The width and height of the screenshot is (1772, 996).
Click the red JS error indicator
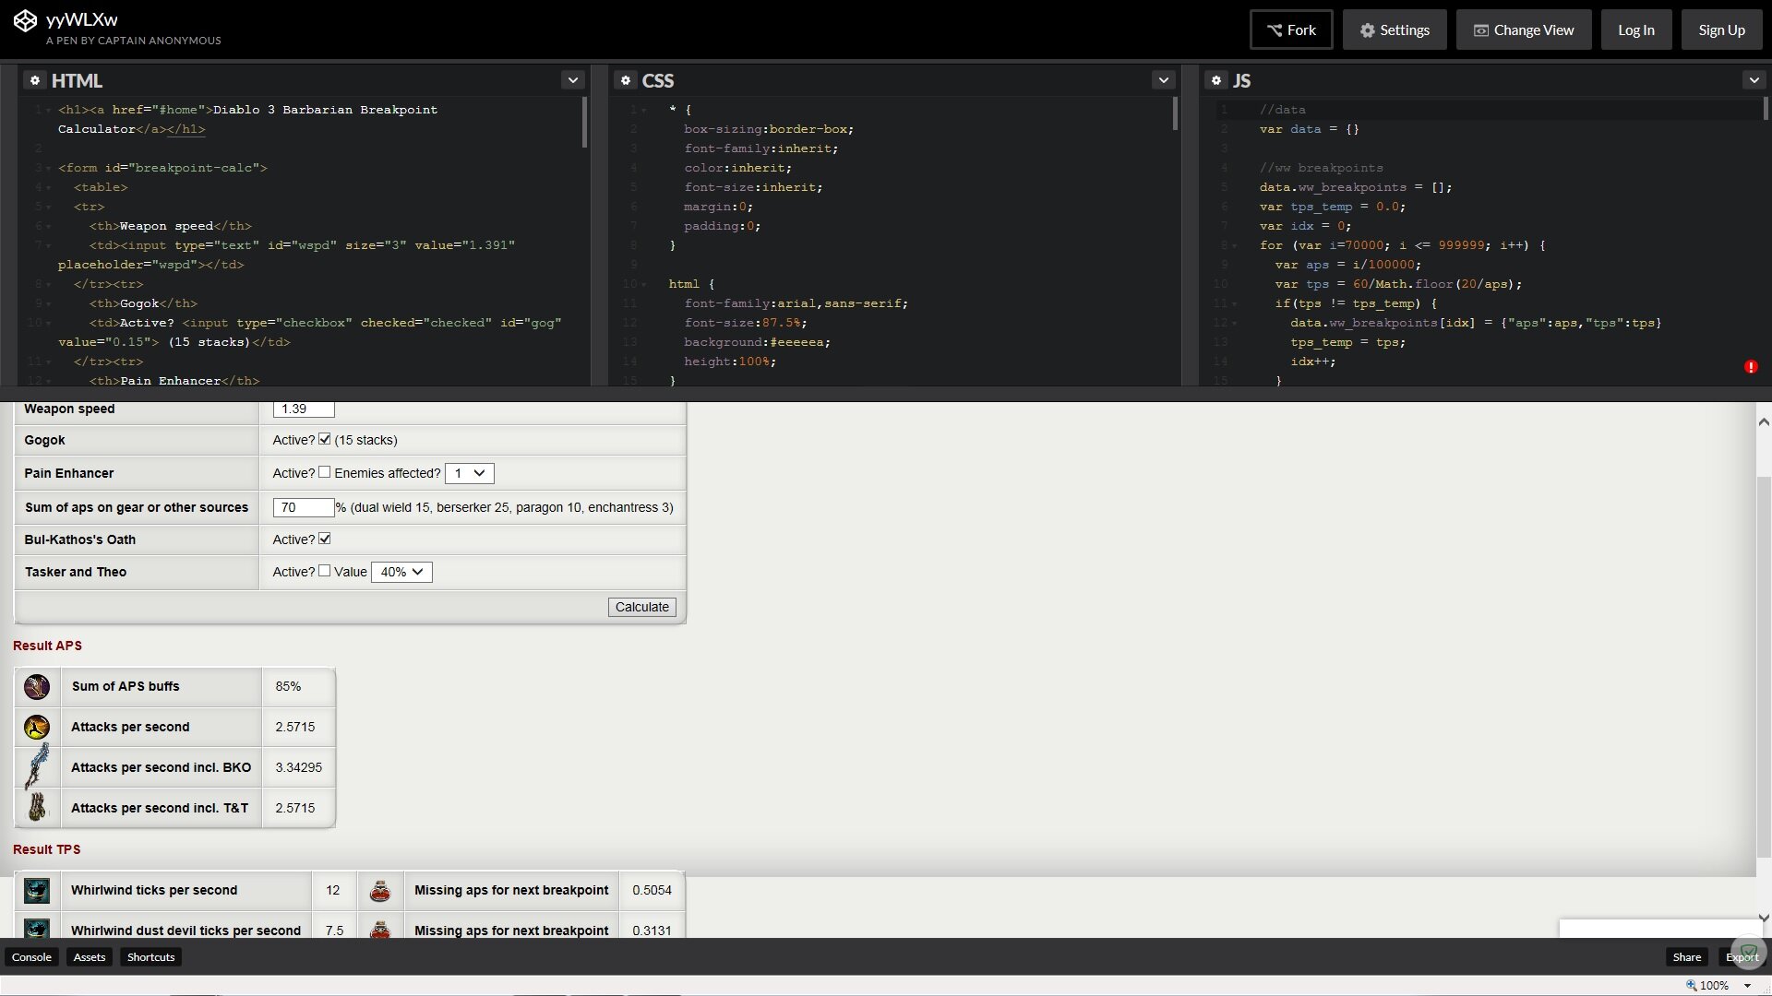pyautogui.click(x=1751, y=367)
